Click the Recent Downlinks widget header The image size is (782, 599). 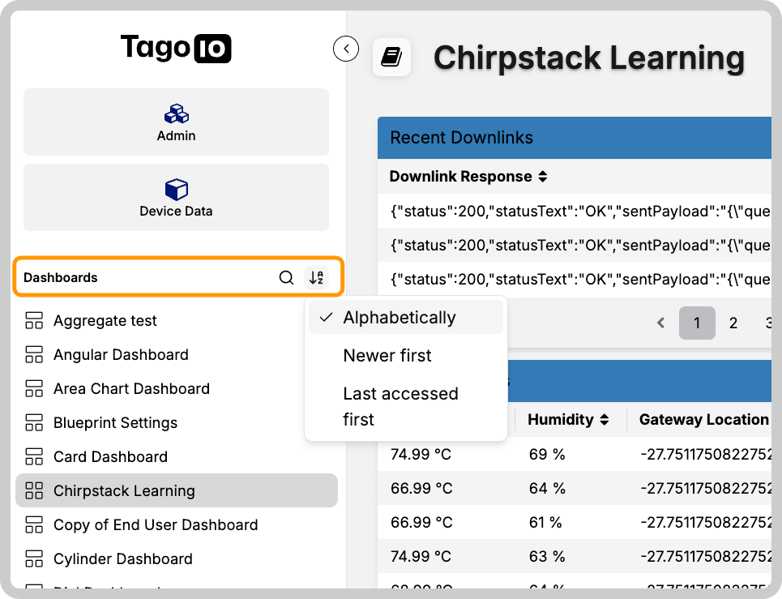point(575,138)
